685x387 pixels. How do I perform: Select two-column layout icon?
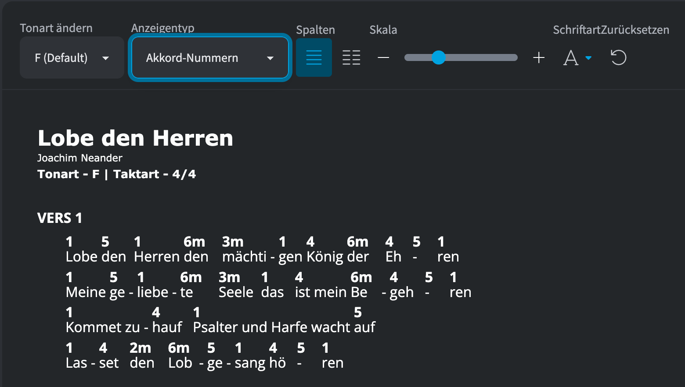pos(351,57)
